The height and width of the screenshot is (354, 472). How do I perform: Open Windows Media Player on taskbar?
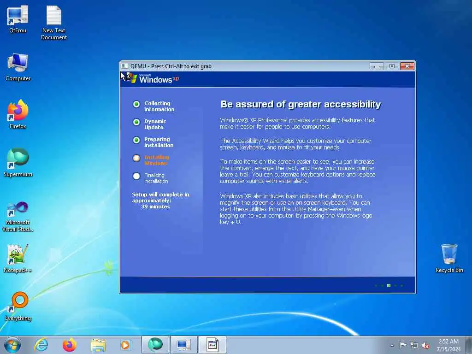(125, 345)
